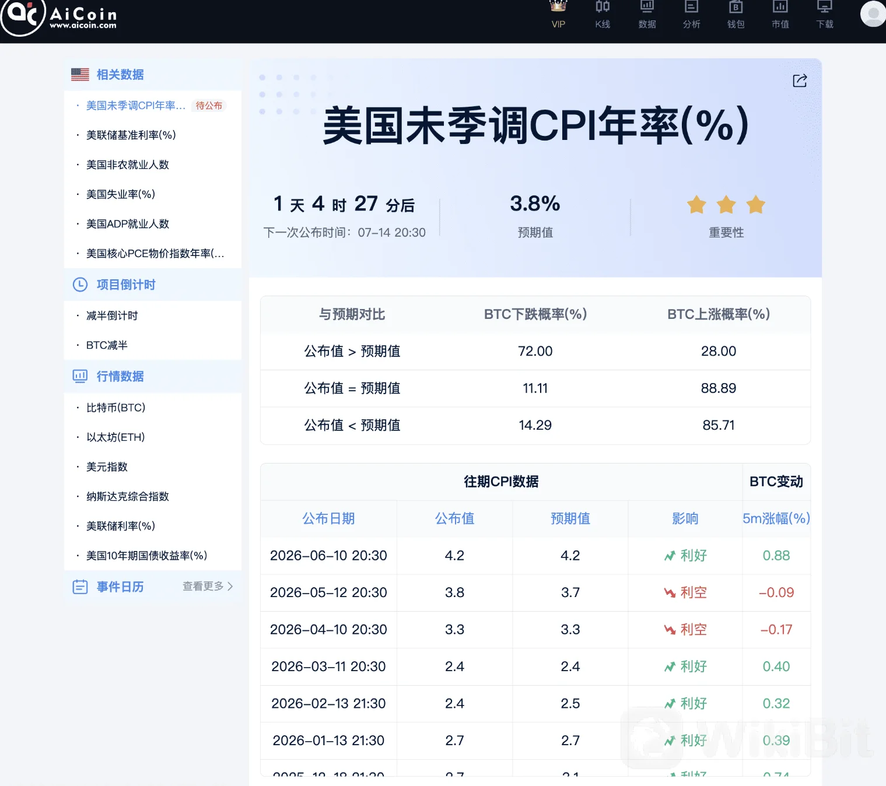Open 美国ADP就业人数 link

tap(128, 224)
